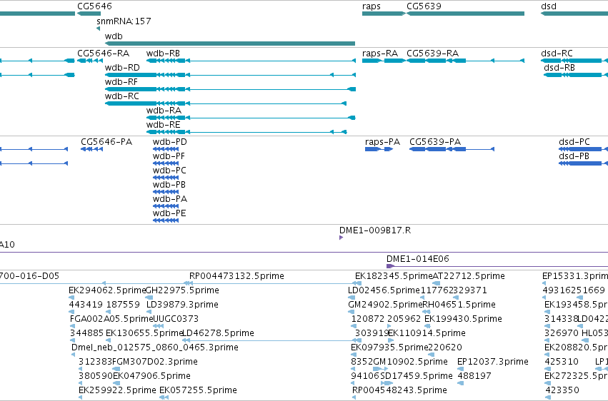Click the EP12037.3prime EST label
Screen dimensions: 608x401
(493, 362)
